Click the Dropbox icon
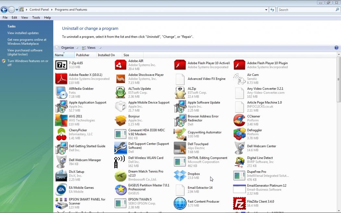The image size is (341, 213). 180,176
